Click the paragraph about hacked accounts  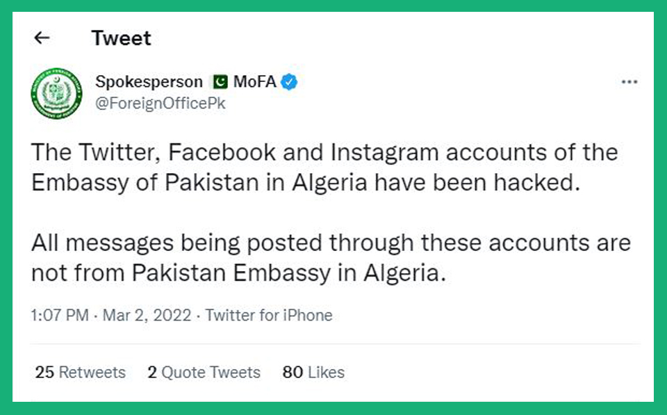tap(324, 168)
